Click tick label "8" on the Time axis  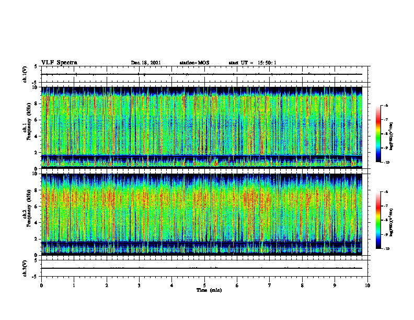click(x=302, y=285)
